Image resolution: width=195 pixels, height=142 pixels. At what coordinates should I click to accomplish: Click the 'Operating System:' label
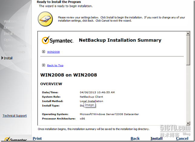[x=55, y=114]
